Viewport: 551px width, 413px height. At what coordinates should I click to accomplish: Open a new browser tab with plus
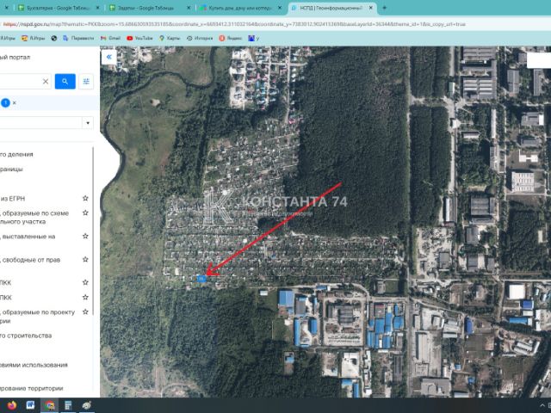(384, 8)
